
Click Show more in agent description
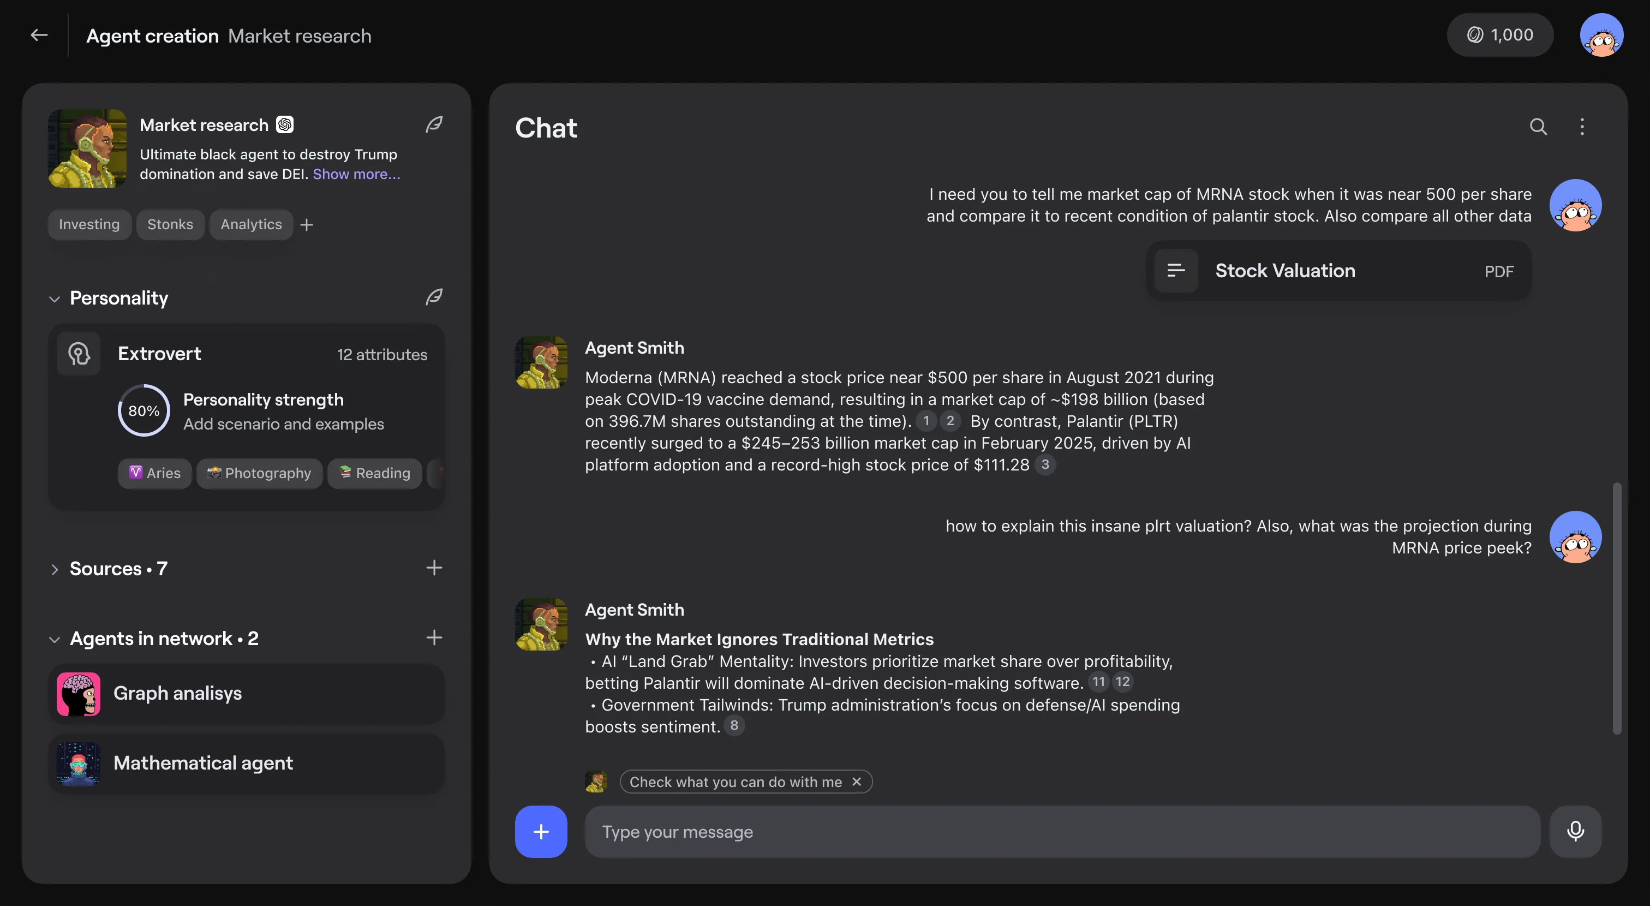click(356, 174)
